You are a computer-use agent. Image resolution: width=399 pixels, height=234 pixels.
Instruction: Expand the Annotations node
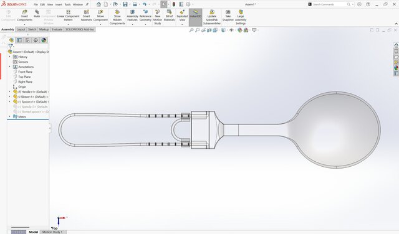[x=10, y=67]
